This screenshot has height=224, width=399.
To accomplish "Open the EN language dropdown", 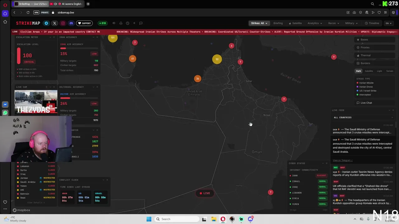I will [x=388, y=23].
